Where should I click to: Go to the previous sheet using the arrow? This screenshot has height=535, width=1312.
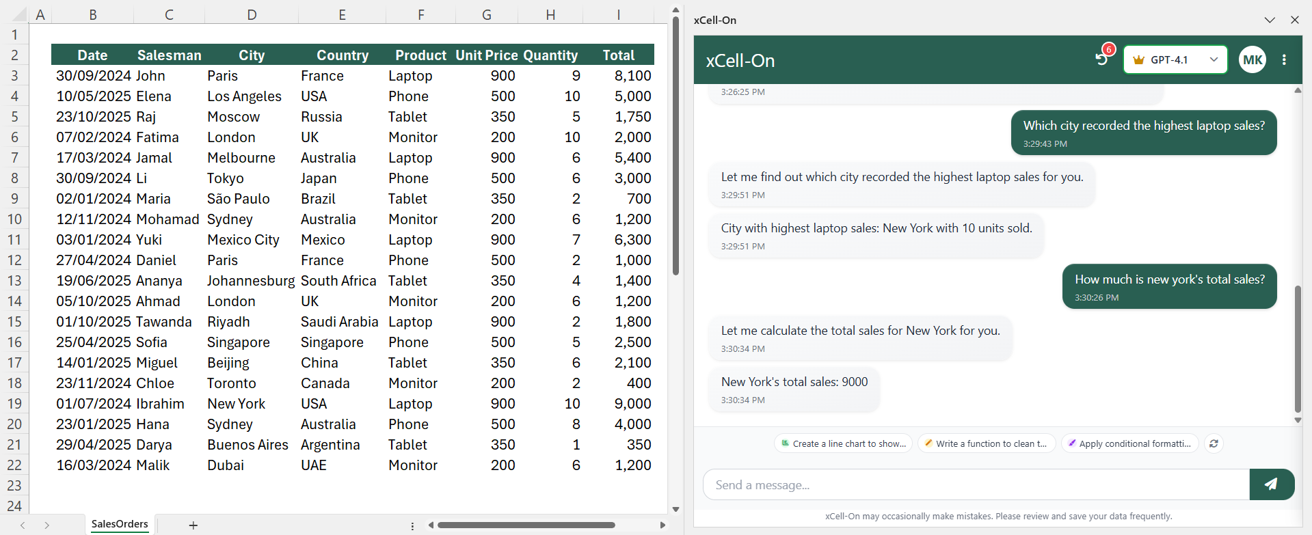[23, 525]
